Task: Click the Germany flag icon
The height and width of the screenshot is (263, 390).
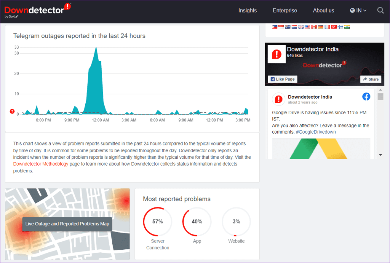Action: pos(320,27)
